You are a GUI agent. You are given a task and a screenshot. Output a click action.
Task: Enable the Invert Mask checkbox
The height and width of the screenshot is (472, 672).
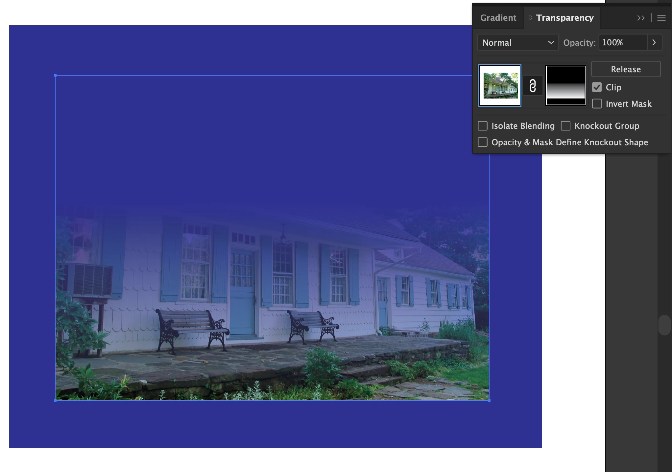coord(597,104)
